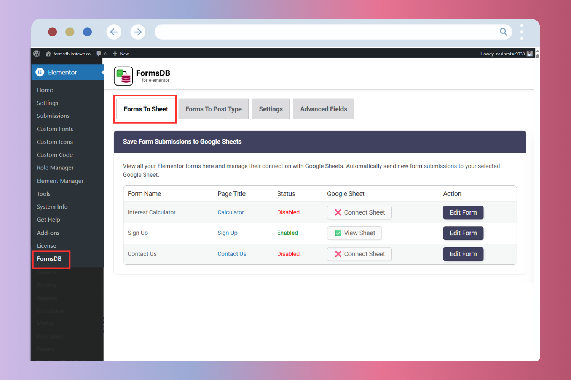Go to License in the sidebar menu
Viewport: 571px width, 380px height.
(46, 245)
